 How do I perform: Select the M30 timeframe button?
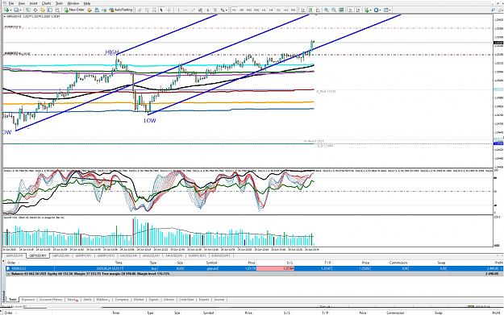tap(256, 10)
